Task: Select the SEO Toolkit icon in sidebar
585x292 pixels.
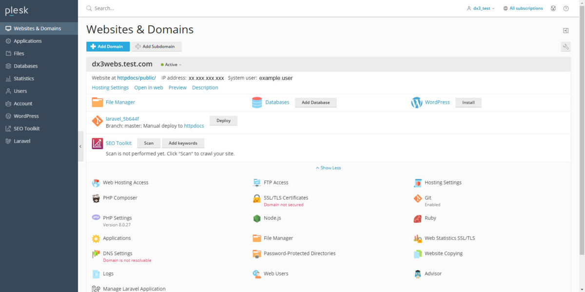Action: pos(23,128)
